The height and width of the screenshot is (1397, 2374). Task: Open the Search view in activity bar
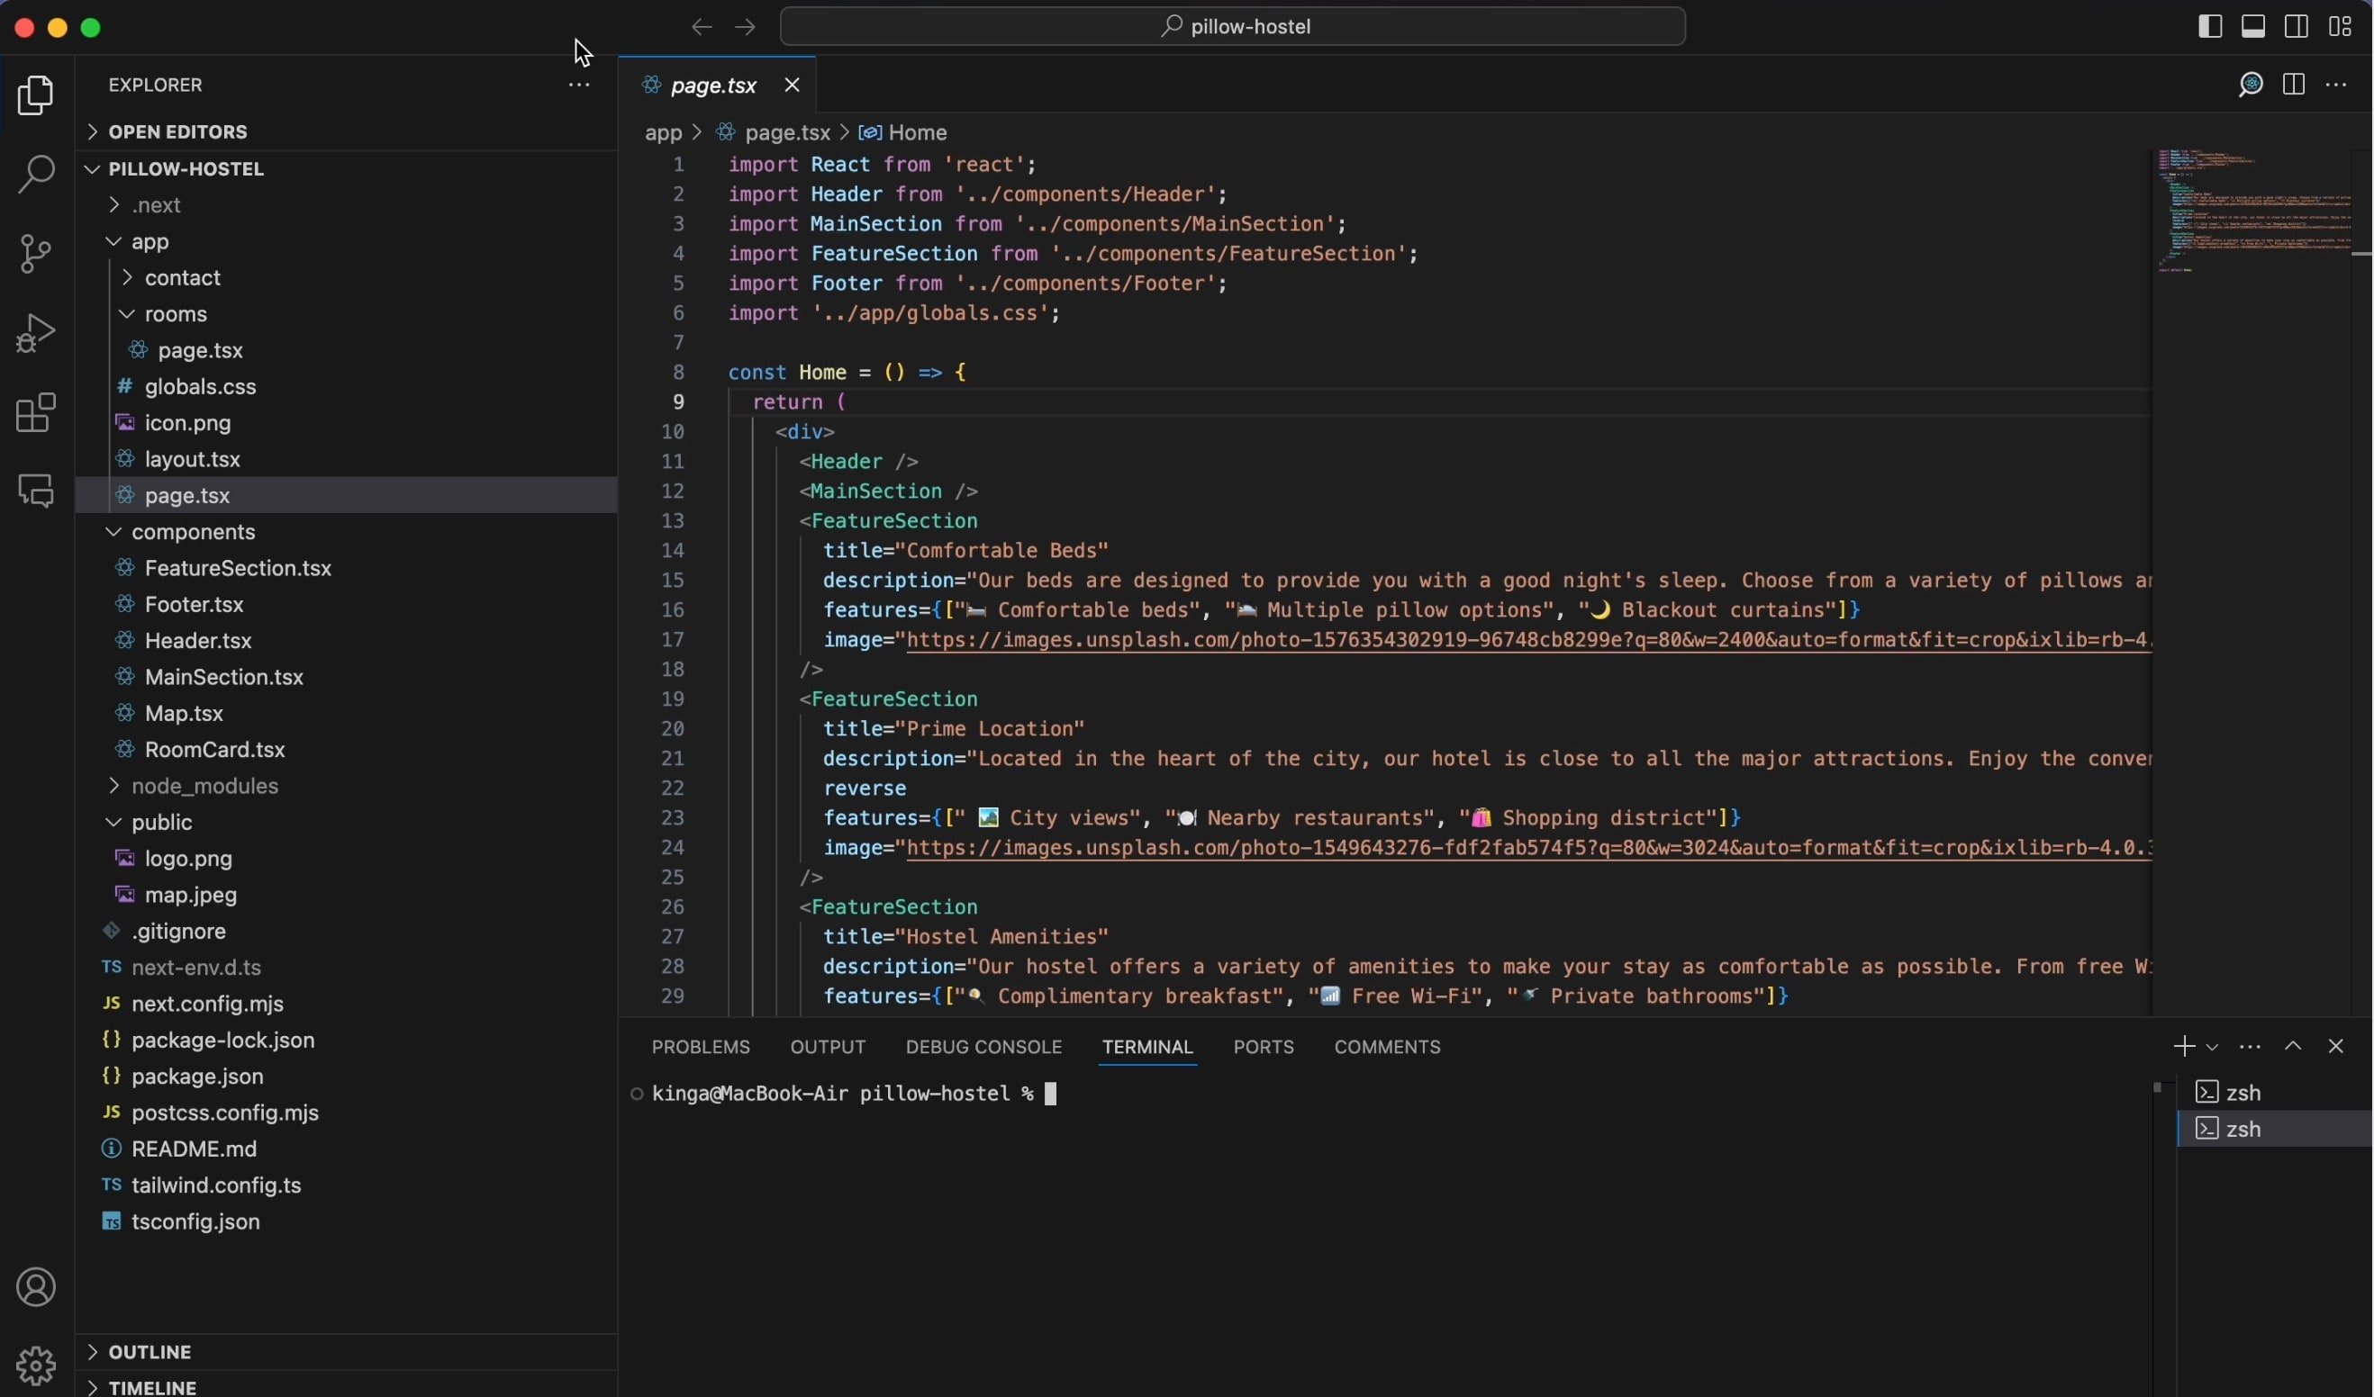click(36, 176)
